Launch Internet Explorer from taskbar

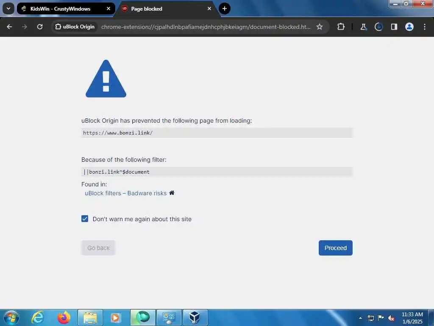(x=37, y=318)
